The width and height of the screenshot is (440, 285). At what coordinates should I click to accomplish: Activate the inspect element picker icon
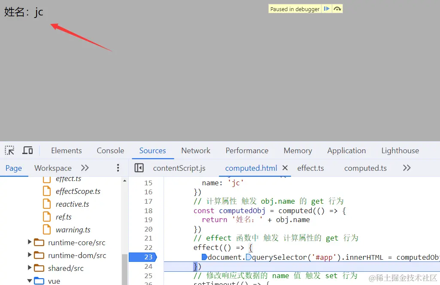[9, 151]
